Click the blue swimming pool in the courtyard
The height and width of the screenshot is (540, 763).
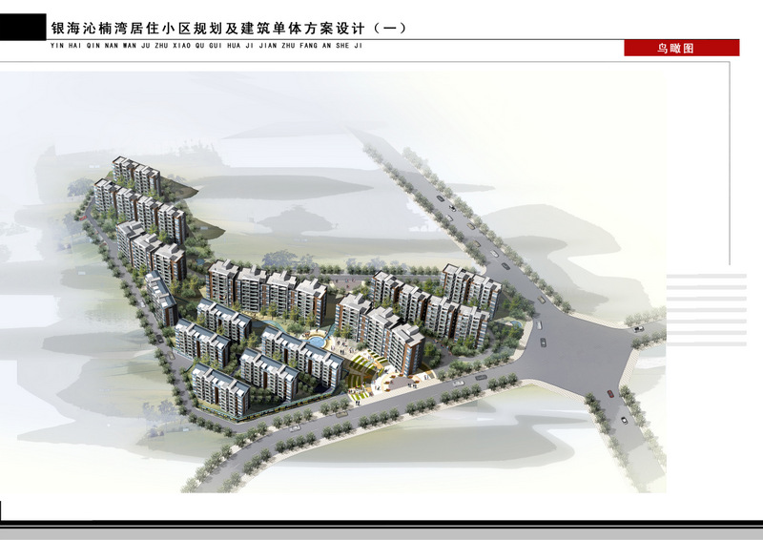click(x=312, y=341)
